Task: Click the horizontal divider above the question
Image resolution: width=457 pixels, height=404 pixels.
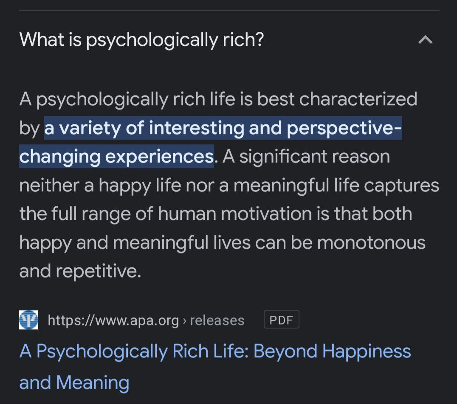Action: click(x=229, y=11)
